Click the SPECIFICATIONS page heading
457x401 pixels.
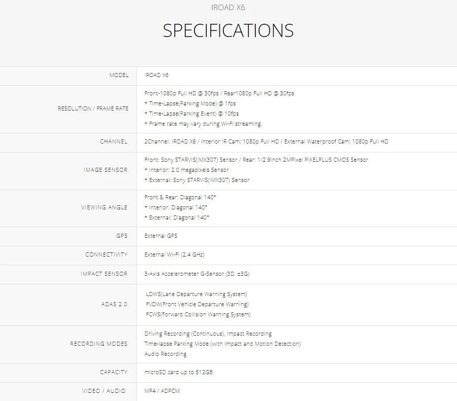coord(228,30)
